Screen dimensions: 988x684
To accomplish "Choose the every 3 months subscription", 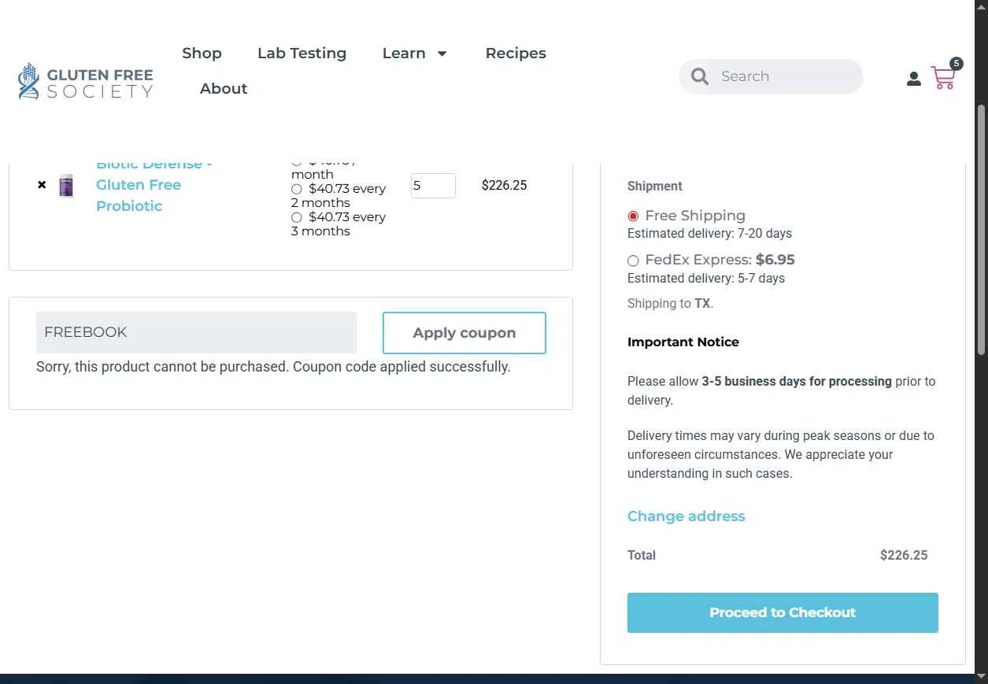I will click(297, 217).
